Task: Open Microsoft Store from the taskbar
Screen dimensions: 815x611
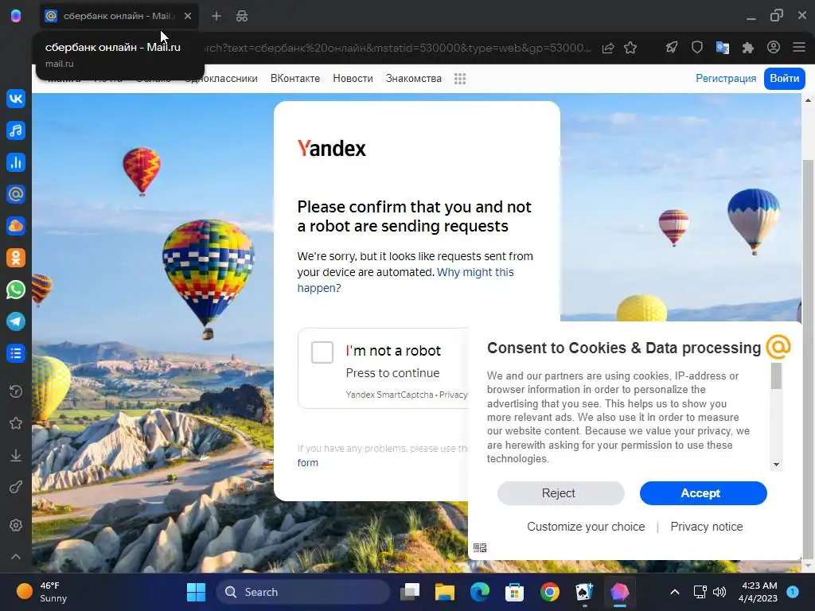Action: tap(514, 592)
